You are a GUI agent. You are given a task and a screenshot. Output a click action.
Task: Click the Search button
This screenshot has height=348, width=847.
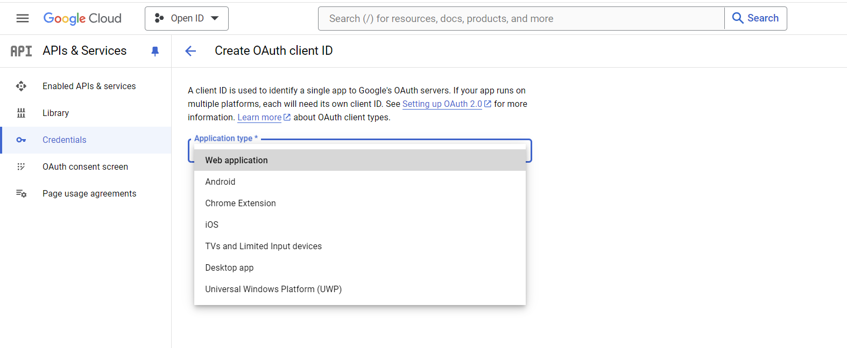(x=756, y=18)
